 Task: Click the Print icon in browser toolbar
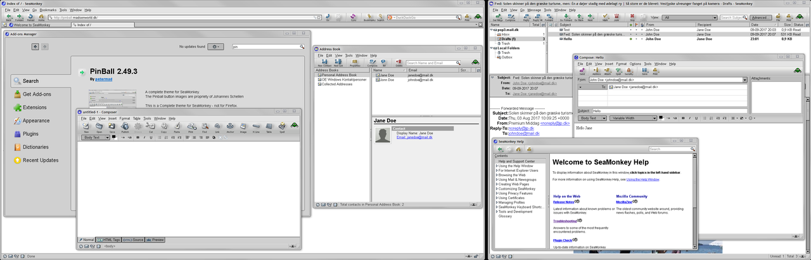click(467, 18)
